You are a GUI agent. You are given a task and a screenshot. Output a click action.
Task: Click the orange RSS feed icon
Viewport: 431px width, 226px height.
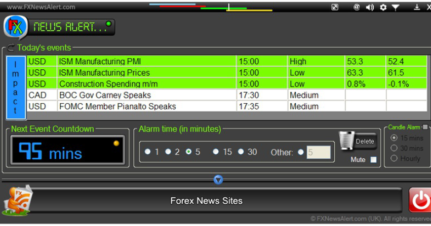pos(17,200)
